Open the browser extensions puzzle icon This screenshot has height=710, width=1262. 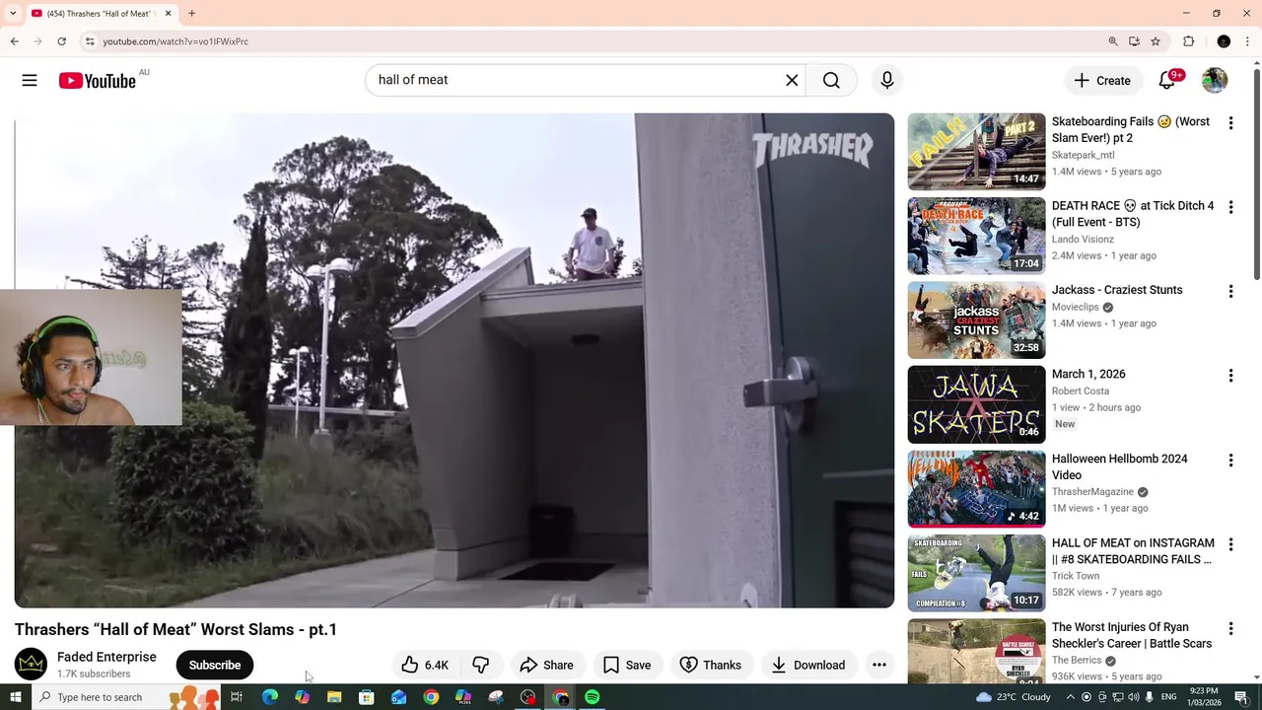1188,41
